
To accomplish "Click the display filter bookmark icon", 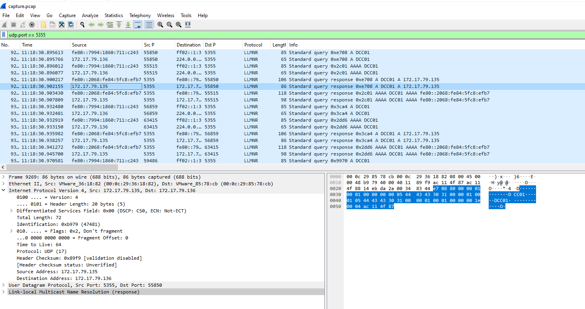I will tap(4, 35).
